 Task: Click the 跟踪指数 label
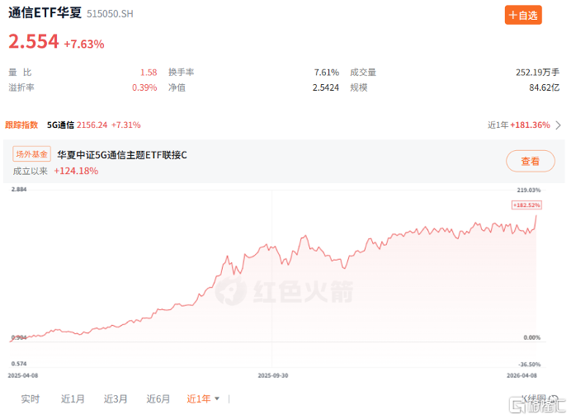(21, 125)
